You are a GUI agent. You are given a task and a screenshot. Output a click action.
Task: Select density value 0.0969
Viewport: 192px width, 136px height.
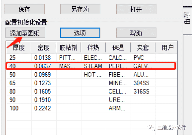click(x=43, y=74)
